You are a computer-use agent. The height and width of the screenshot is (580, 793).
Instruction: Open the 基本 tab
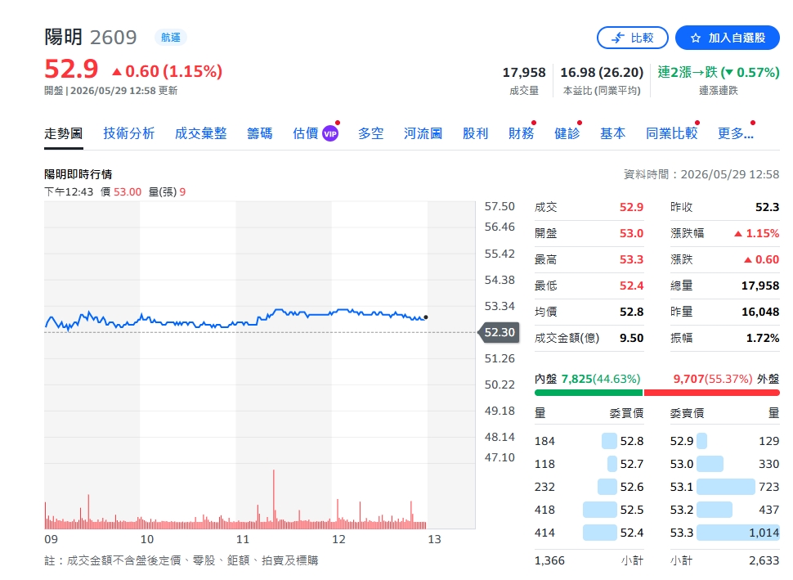pyautogui.click(x=613, y=133)
